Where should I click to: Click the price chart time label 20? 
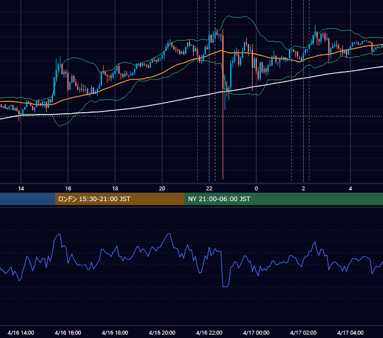point(162,189)
